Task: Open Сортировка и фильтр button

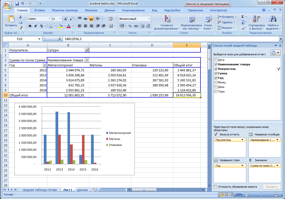Action: pos(256,23)
